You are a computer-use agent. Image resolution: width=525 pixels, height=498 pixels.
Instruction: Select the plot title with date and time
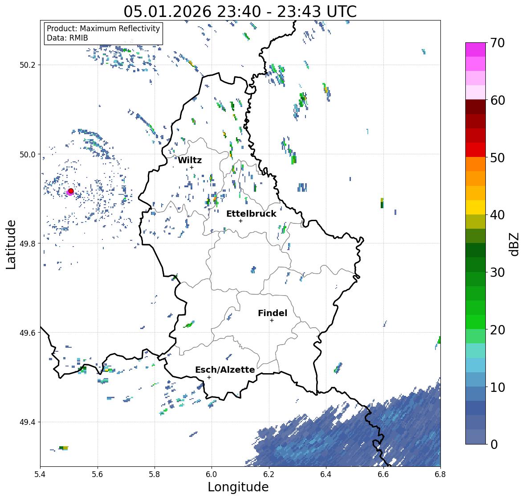pyautogui.click(x=240, y=12)
